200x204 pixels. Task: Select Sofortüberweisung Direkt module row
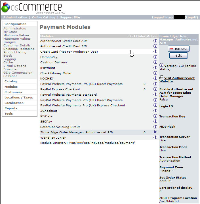(x=99, y=127)
